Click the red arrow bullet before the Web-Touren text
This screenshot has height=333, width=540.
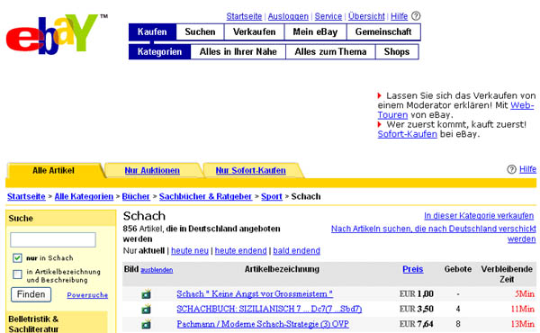(380, 95)
